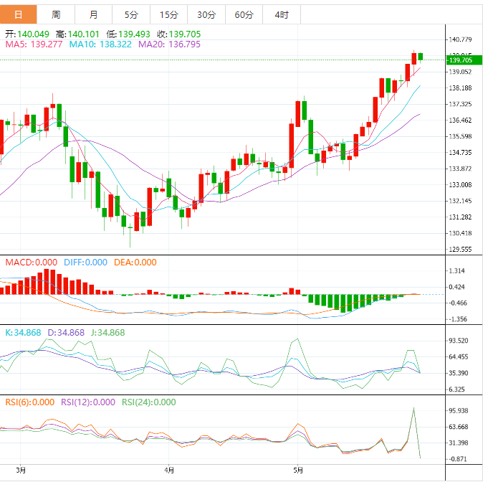Screen dimensions: 483x482
Task: Show the 30分 chart
Action: point(206,14)
